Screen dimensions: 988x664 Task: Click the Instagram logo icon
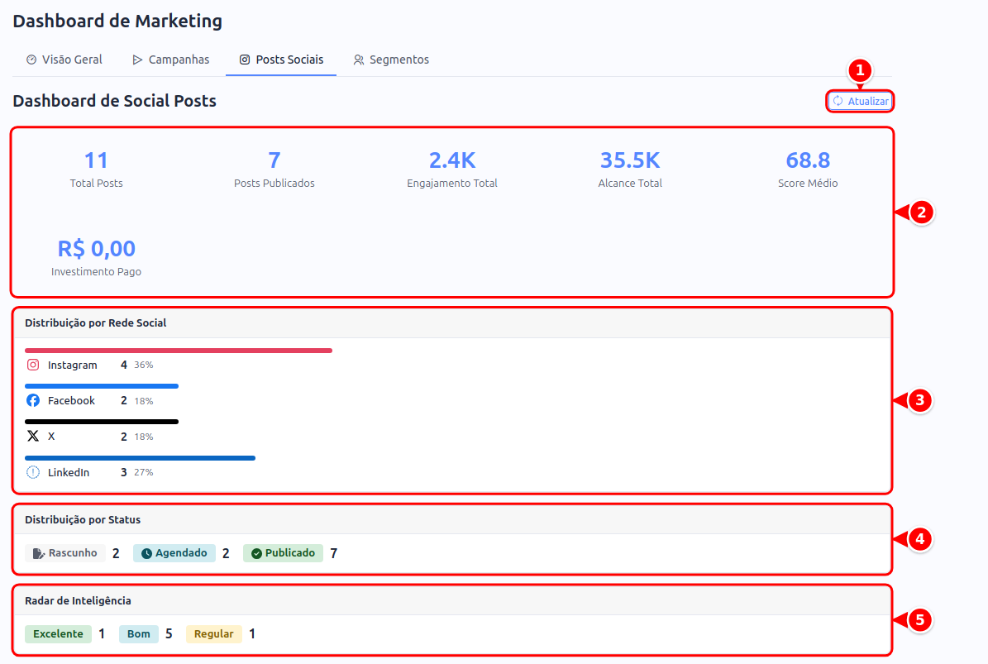point(33,365)
